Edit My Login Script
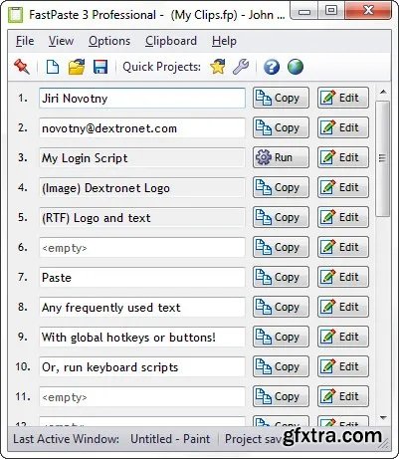Image resolution: width=399 pixels, height=459 pixels. click(x=343, y=157)
